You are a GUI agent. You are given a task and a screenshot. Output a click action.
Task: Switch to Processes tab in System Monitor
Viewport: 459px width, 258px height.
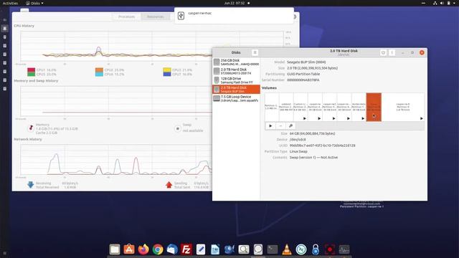(126, 16)
